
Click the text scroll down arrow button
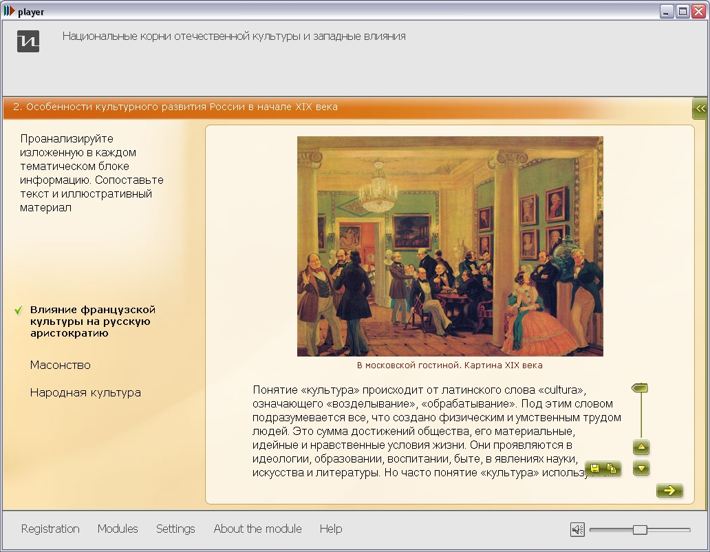click(641, 468)
